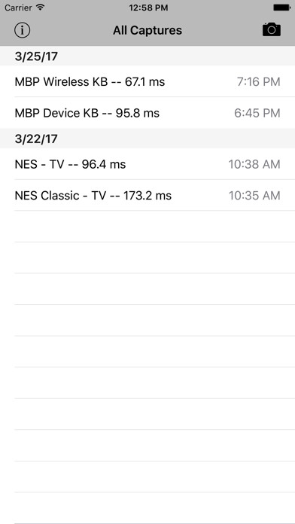Tap the 3/22/17 section header
The image size is (295, 524).
[147, 139]
